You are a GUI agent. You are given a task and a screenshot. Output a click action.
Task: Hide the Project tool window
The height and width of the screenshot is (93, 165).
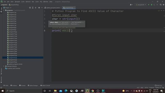[42, 8]
